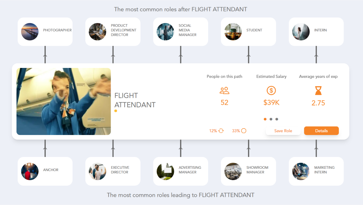This screenshot has height=205, width=363.
Task: Select the first orange carousel dot
Action: click(265, 119)
